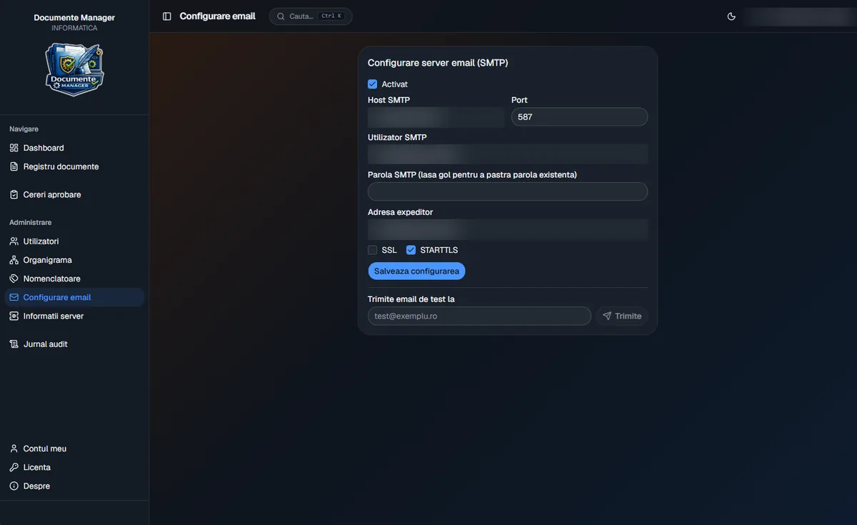Click the magnifier icon in search box
The height and width of the screenshot is (525, 857).
click(x=281, y=16)
